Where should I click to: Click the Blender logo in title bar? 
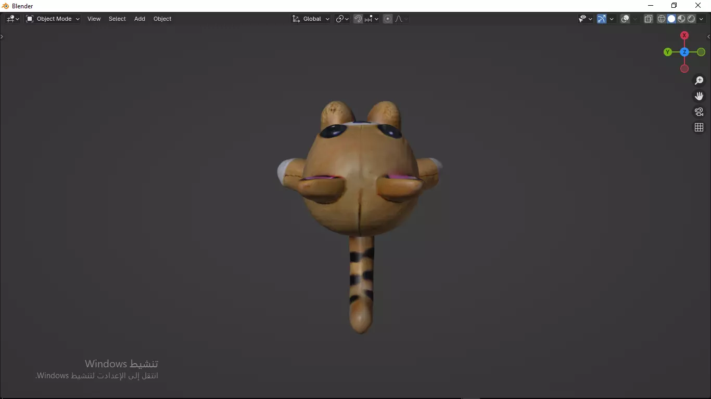6,6
